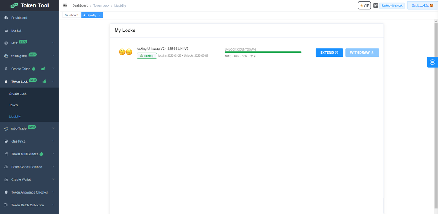Click the thumbs-up icon beside Create Token

pyautogui.click(x=43, y=68)
